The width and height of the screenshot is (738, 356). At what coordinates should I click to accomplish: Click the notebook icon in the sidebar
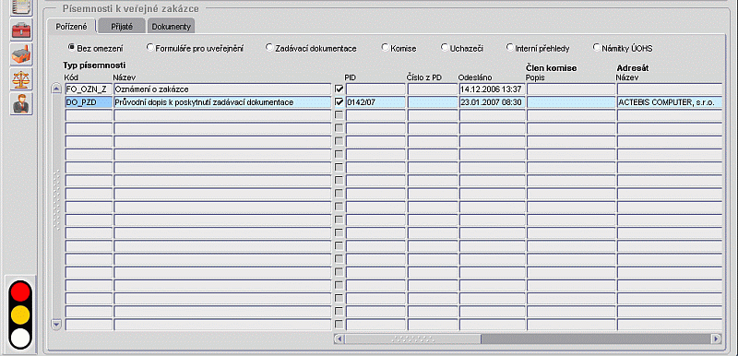(x=21, y=6)
